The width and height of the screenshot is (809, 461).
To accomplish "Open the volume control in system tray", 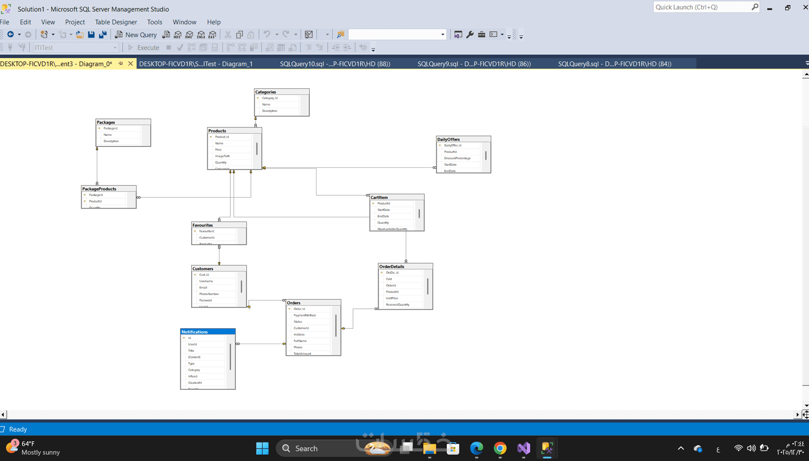I will 751,448.
